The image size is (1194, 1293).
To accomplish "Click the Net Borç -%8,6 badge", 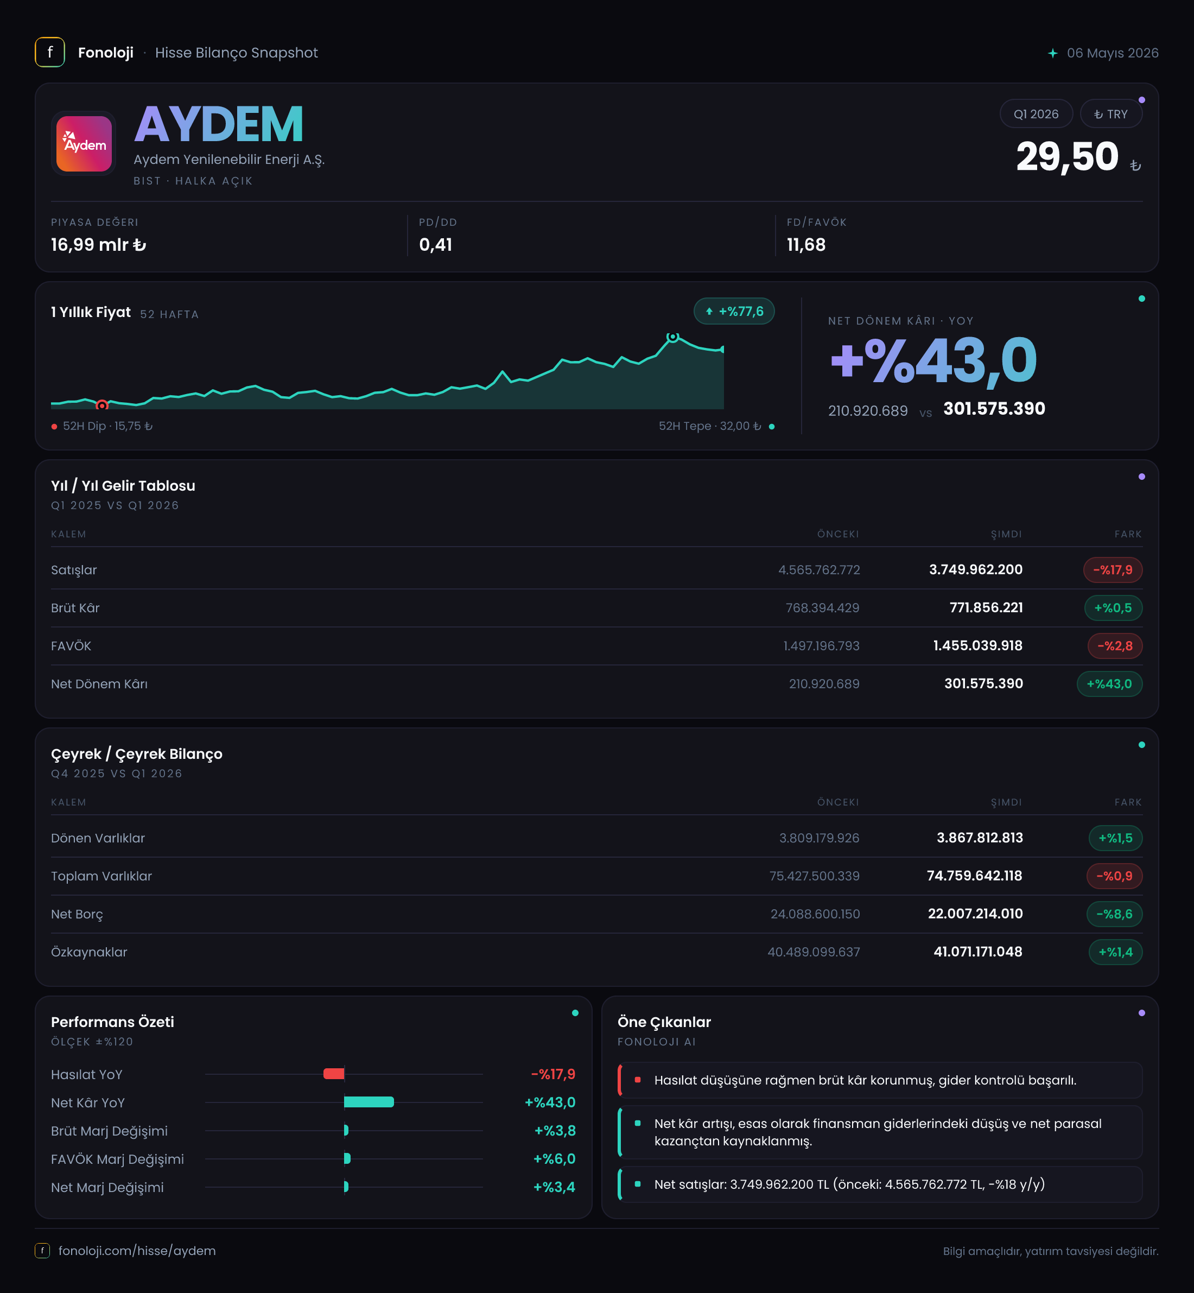I will (1115, 914).
